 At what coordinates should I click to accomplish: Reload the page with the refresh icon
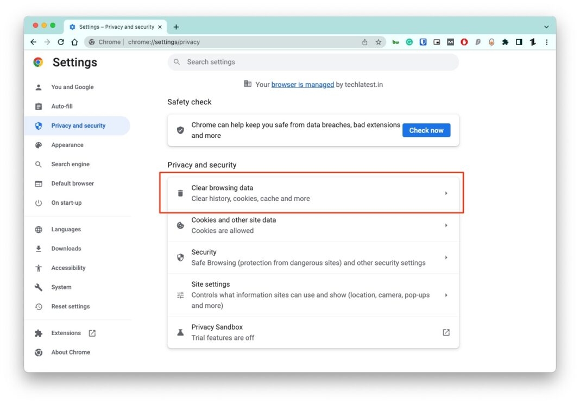[60, 42]
